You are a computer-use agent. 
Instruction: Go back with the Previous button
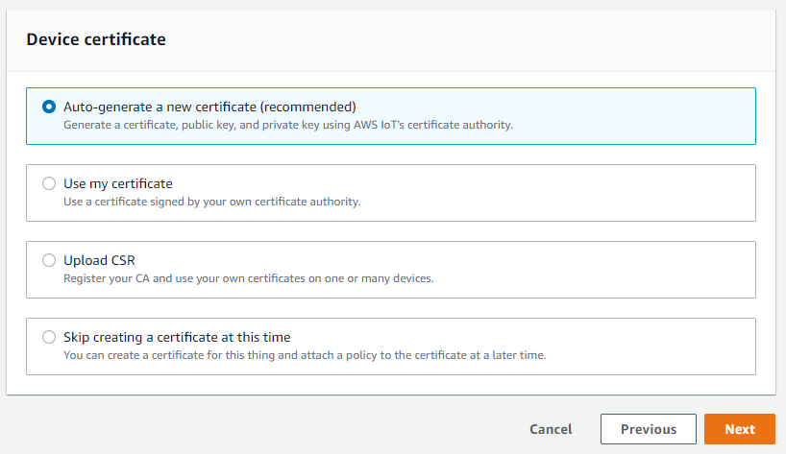649,429
